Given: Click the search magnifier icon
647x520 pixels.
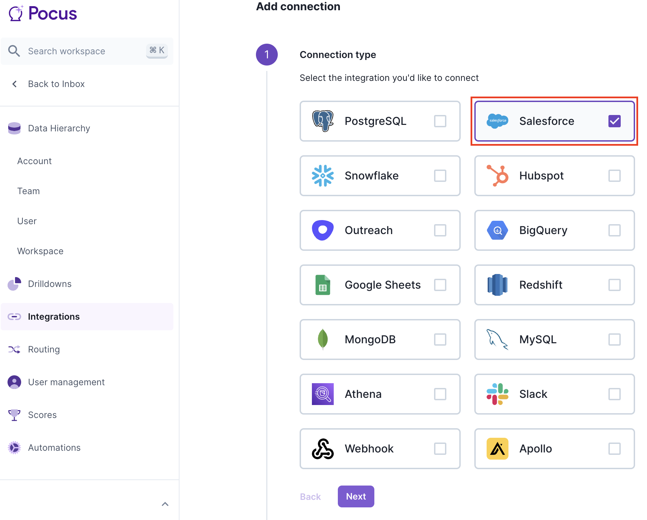Looking at the screenshot, I should click(x=14, y=51).
